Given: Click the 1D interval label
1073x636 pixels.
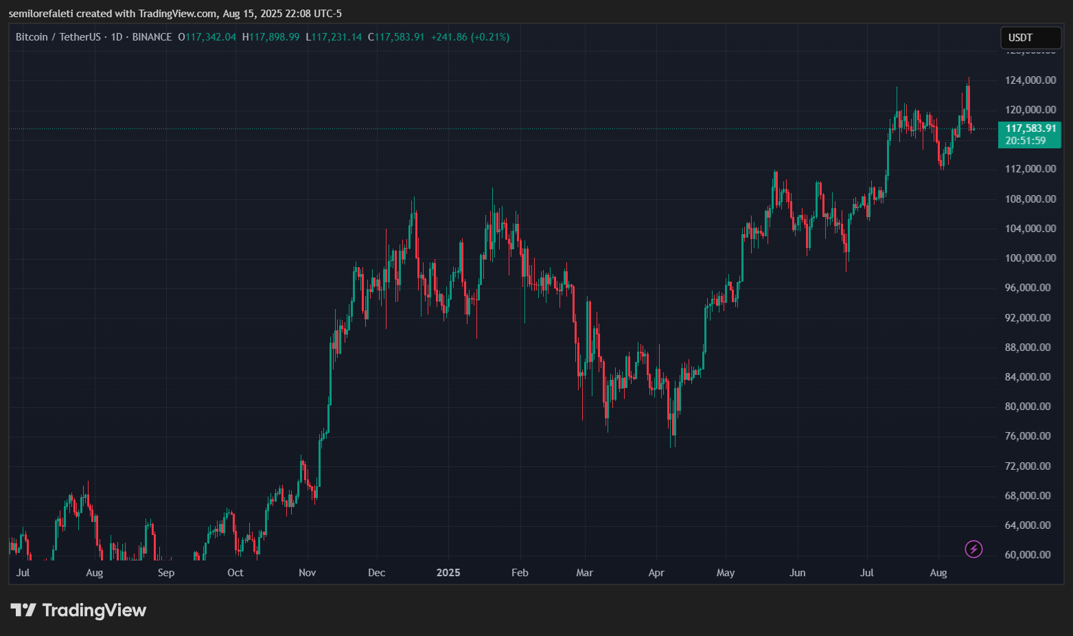Looking at the screenshot, I should [117, 37].
